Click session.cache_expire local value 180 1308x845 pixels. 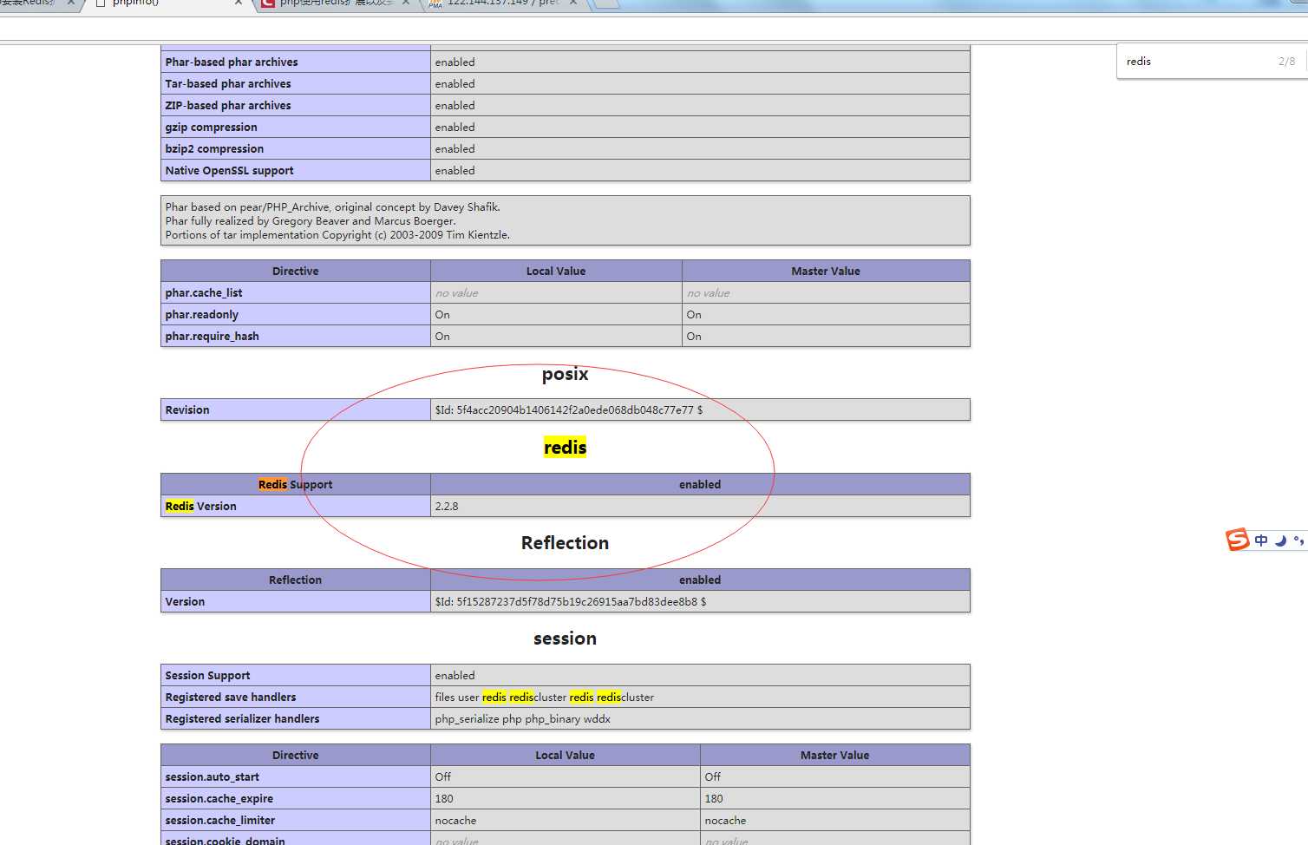click(x=444, y=798)
